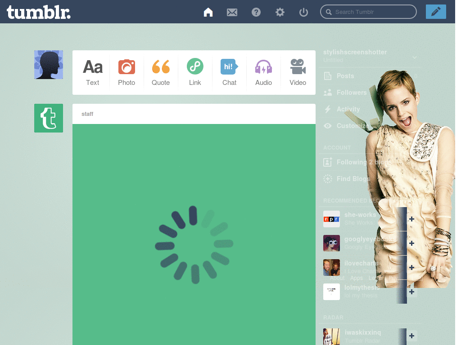The width and height of the screenshot is (461, 345).
Task: Click the Following contact card icon
Action: (x=328, y=162)
